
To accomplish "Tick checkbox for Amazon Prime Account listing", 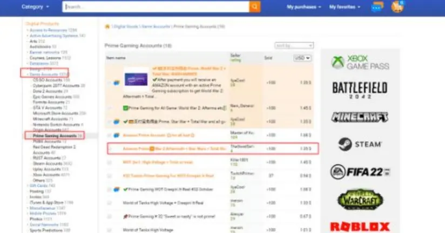I will point(109,135).
